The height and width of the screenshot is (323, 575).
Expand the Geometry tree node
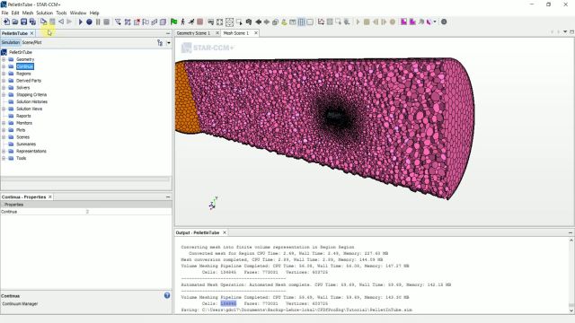tap(4, 59)
